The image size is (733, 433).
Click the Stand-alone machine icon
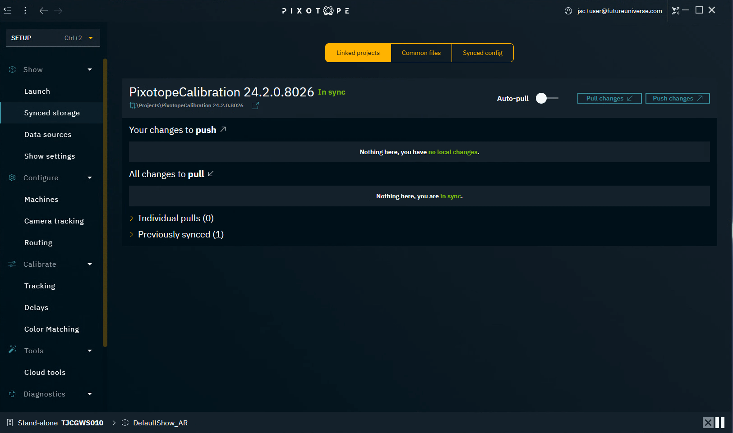[x=10, y=423]
